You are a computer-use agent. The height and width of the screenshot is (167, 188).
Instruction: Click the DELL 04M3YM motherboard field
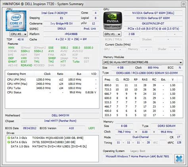click(60, 116)
